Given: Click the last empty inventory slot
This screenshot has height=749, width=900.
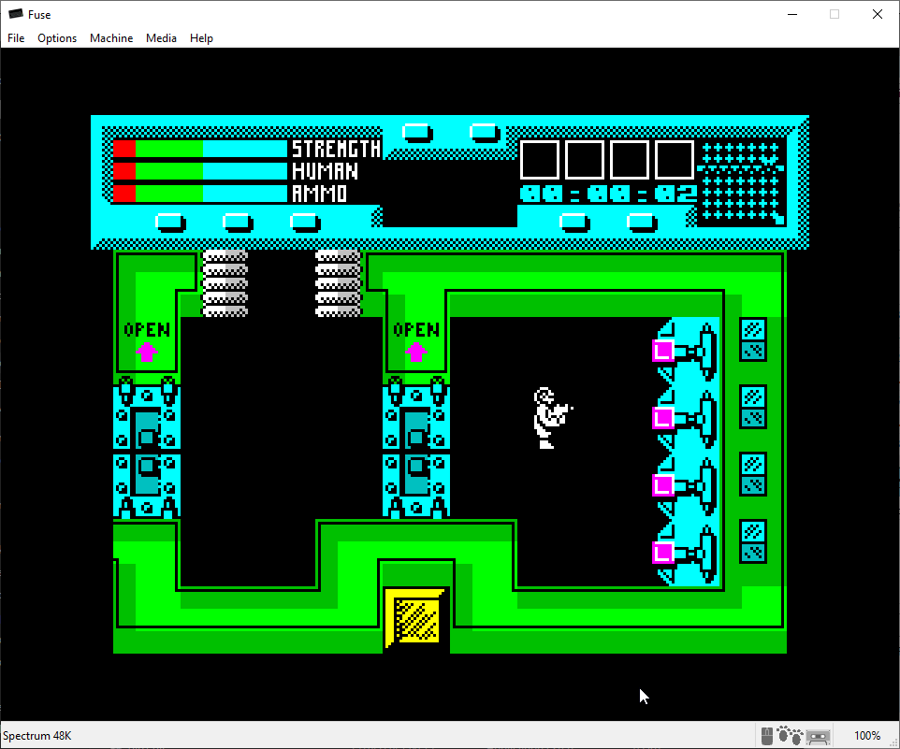Looking at the screenshot, I should 675,160.
